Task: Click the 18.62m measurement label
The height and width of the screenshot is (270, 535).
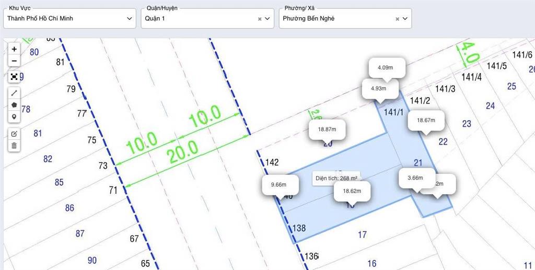Action: coord(353,191)
